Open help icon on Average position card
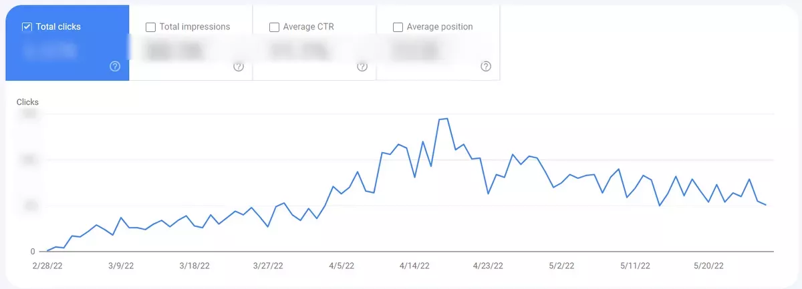Viewport: 802px width, 289px height. tap(486, 66)
